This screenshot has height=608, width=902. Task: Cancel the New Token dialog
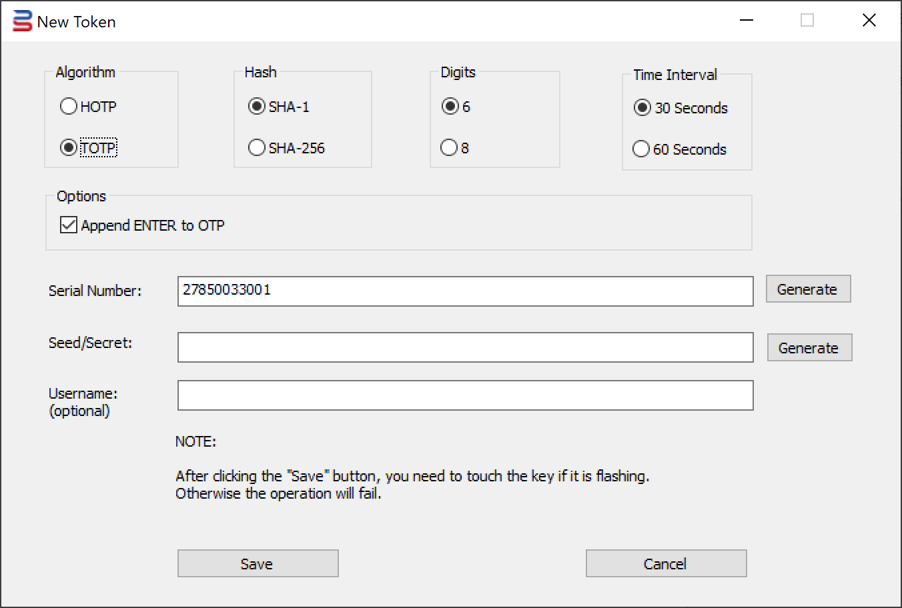coord(666,563)
